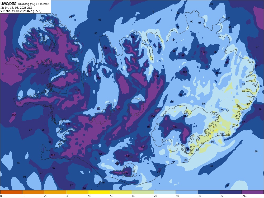Viewport: 264px width, 198px height.
Task: Click the map value '56' on the southeast coast
Action: pyautogui.click(x=239, y=107)
